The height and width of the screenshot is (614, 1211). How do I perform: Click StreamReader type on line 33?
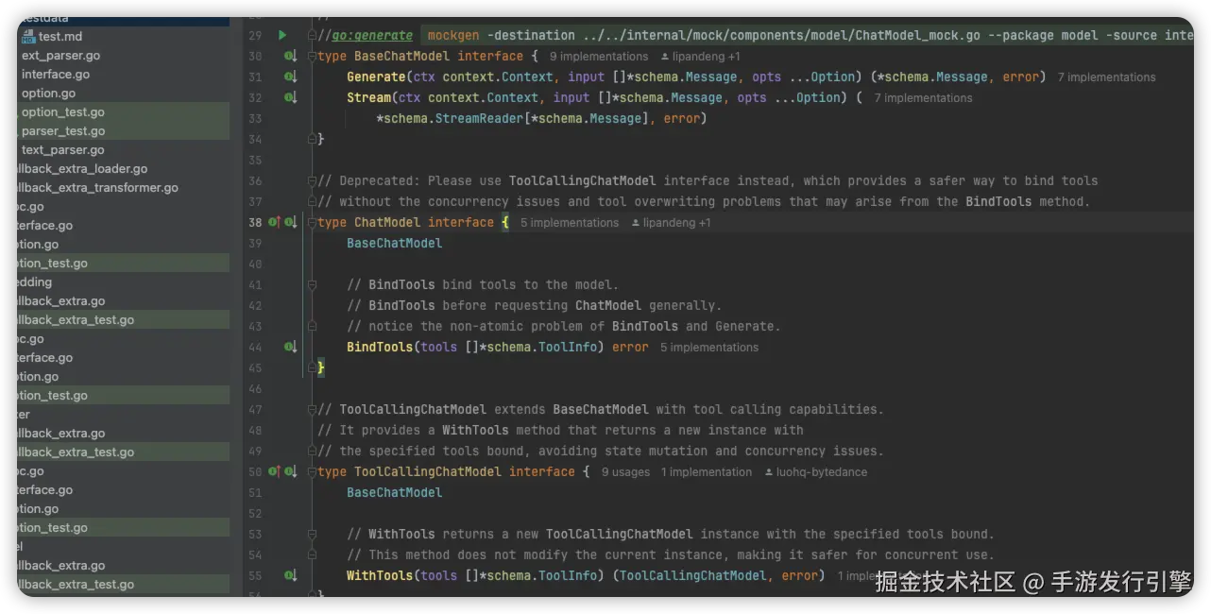click(479, 119)
